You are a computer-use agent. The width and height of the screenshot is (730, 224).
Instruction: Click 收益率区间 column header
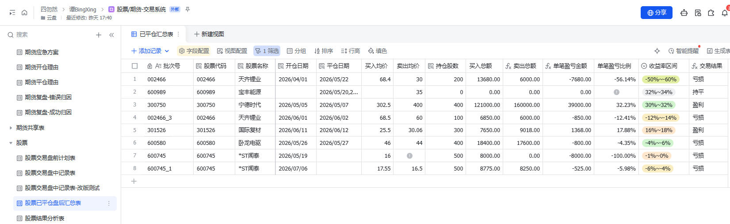tap(663, 66)
